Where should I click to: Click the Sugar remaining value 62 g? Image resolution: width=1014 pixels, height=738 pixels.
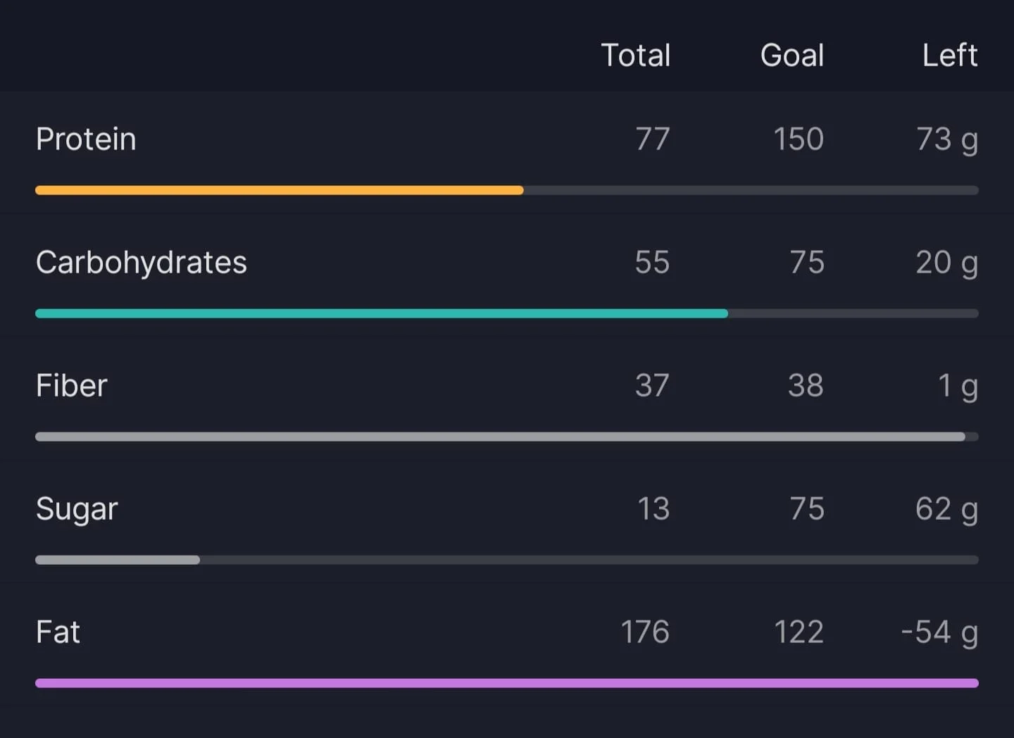947,510
